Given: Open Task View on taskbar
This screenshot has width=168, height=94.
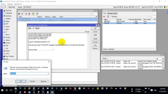Looking at the screenshot, I should point(11,90).
